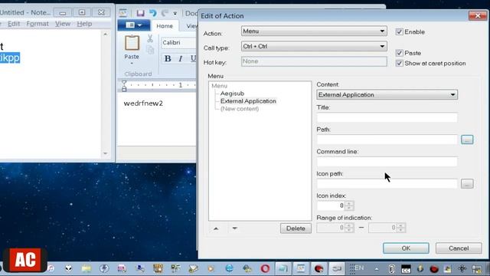Open the Quick Access customize arrow in WordPad
The width and height of the screenshot is (490, 276).
[x=175, y=14]
